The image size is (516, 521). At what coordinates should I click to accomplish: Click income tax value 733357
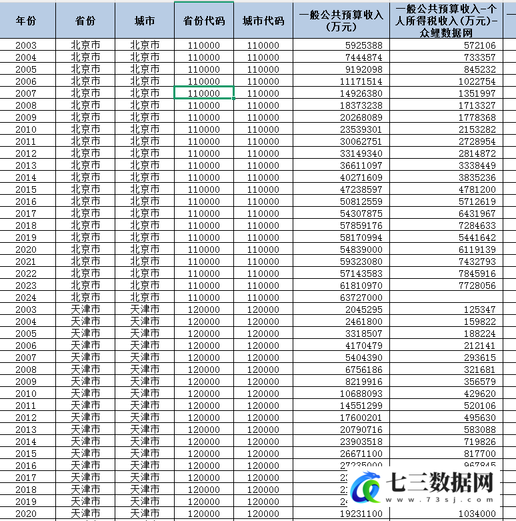pos(480,57)
